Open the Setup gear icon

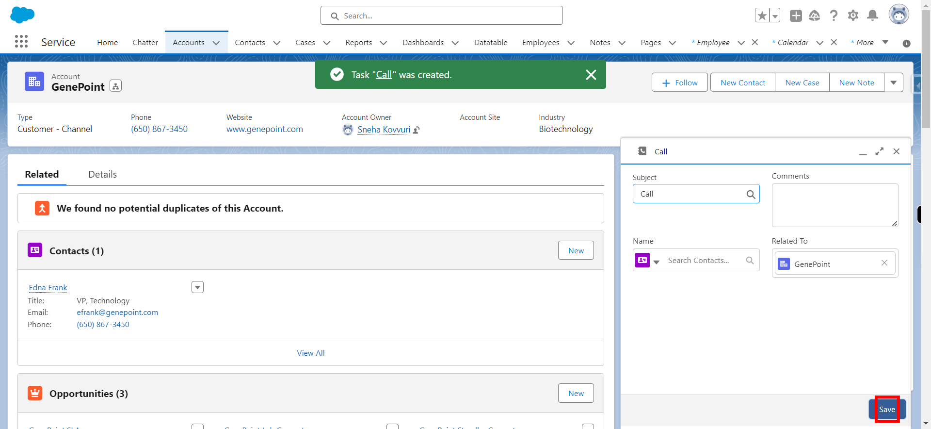coord(853,16)
